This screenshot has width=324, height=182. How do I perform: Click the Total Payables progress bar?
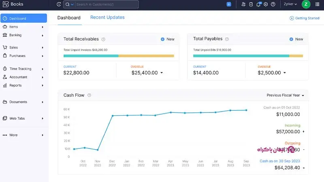[248, 56]
